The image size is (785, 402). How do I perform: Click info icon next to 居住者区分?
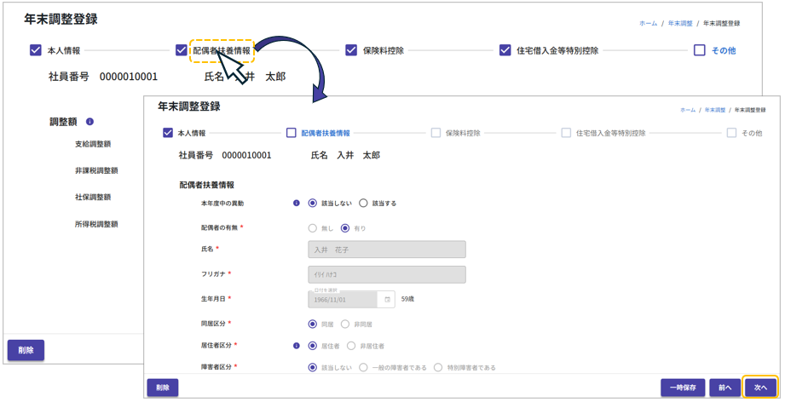297,346
